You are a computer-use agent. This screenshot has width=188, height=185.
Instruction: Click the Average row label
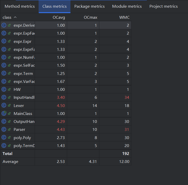[x=11, y=162]
